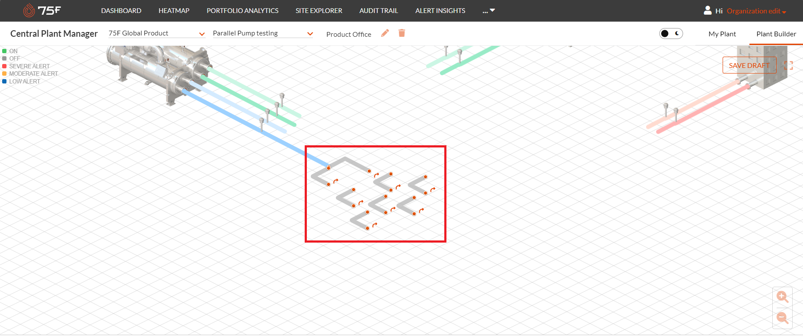This screenshot has height=336, width=803.
Task: Select the sensor on the pale pink pipe
Action: pyautogui.click(x=666, y=110)
